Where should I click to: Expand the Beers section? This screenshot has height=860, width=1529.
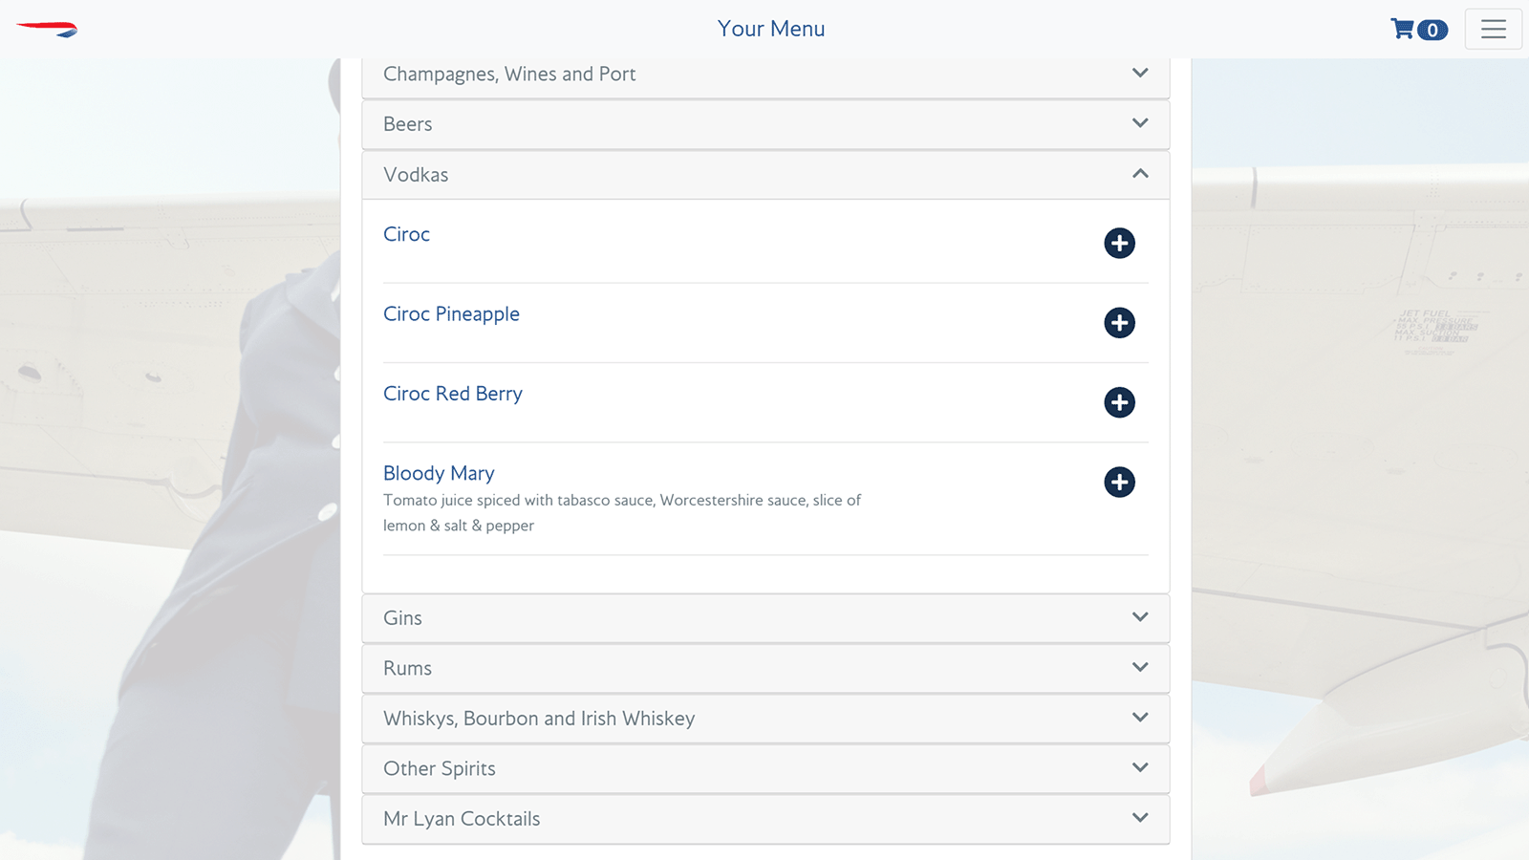pyautogui.click(x=765, y=124)
